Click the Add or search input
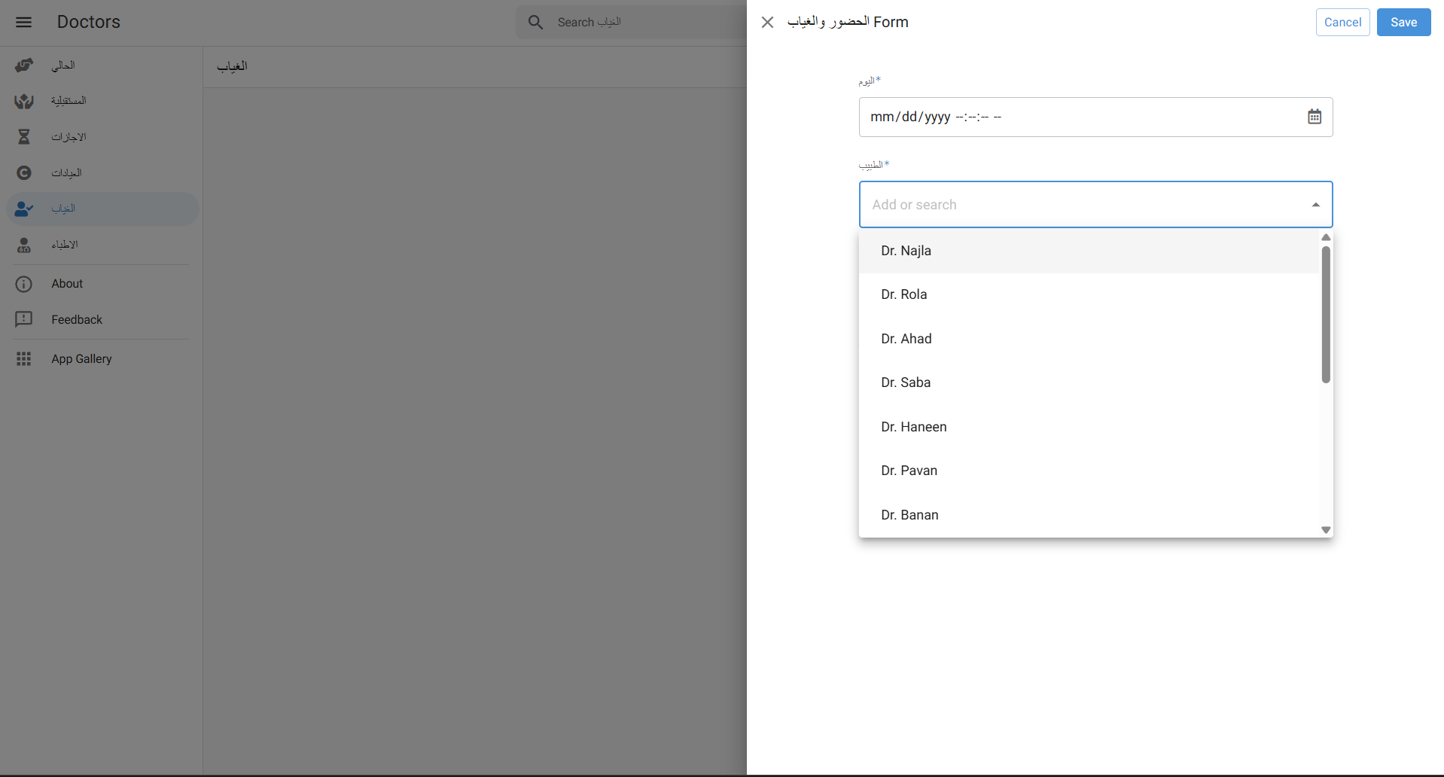This screenshot has height=777, width=1444. [1077, 205]
